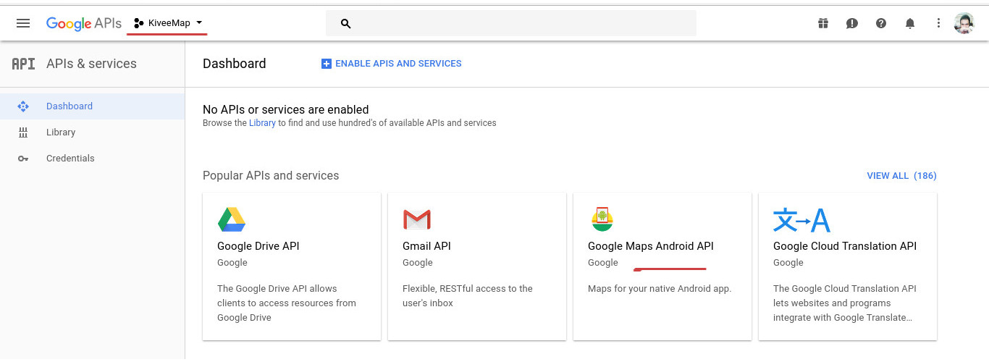
Task: Click the Cloud Translation logo icon
Action: click(x=801, y=219)
